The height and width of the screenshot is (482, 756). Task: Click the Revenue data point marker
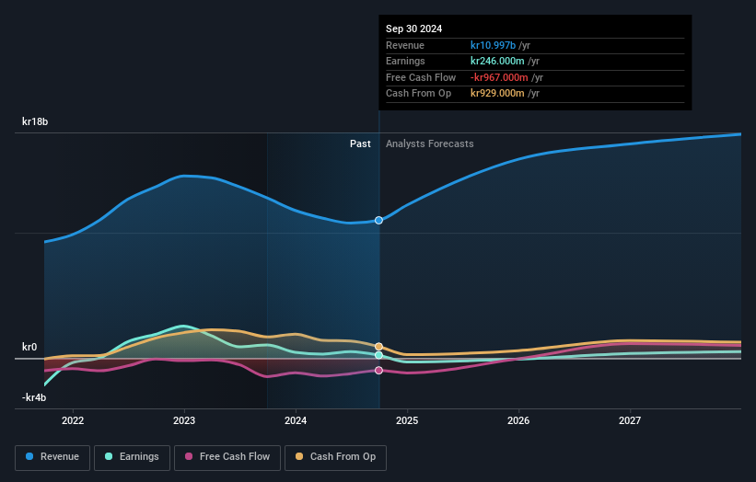379,220
